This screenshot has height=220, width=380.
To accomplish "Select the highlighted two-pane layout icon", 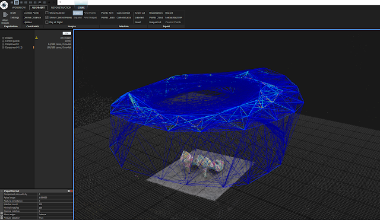I will click(x=16, y=2).
